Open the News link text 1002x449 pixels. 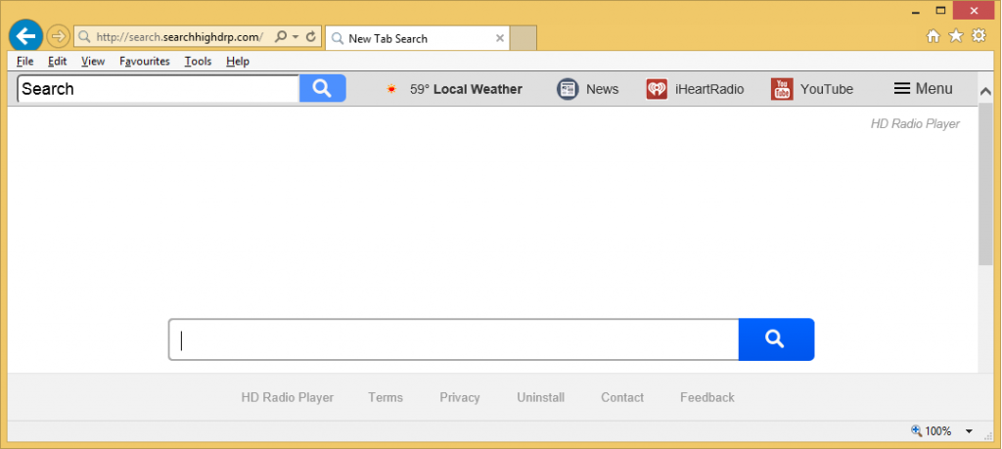point(603,89)
